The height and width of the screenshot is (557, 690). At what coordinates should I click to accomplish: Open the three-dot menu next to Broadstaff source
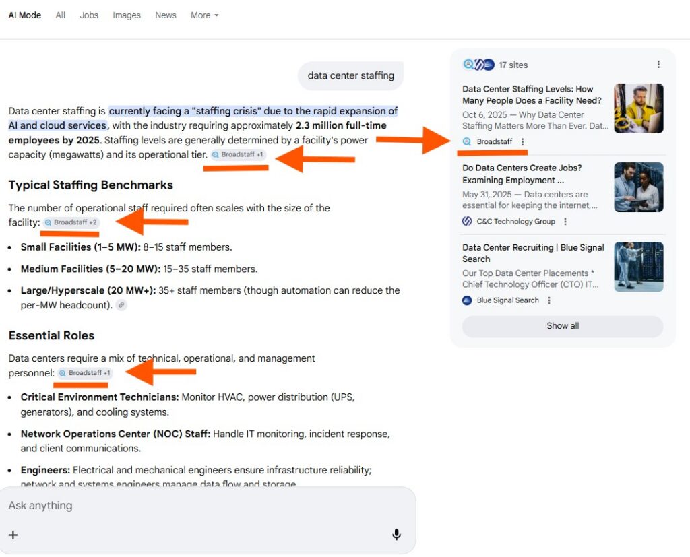522,142
